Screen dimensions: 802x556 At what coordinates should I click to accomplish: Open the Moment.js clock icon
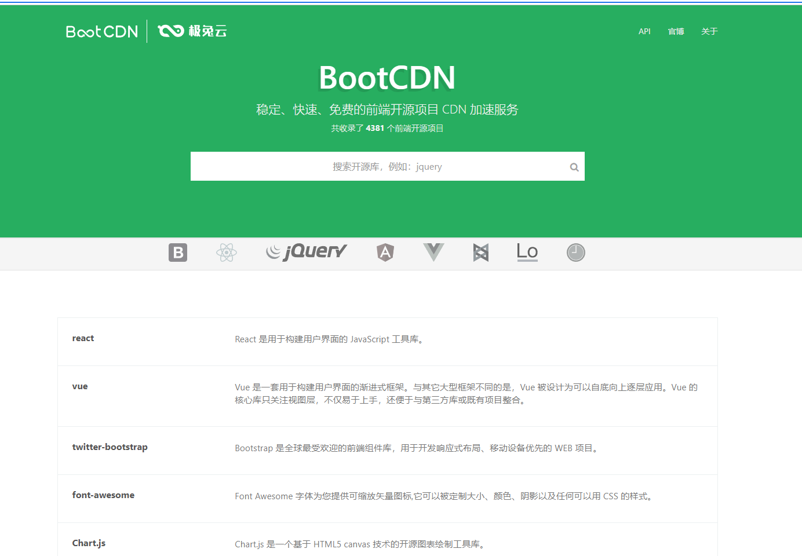click(576, 253)
